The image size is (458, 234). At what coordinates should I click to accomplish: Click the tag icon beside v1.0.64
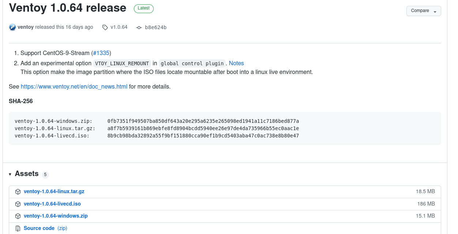click(x=105, y=27)
